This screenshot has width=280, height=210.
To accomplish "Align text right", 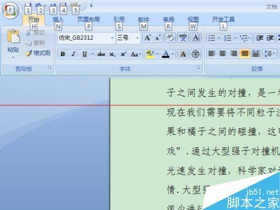I will [x=234, y=54].
